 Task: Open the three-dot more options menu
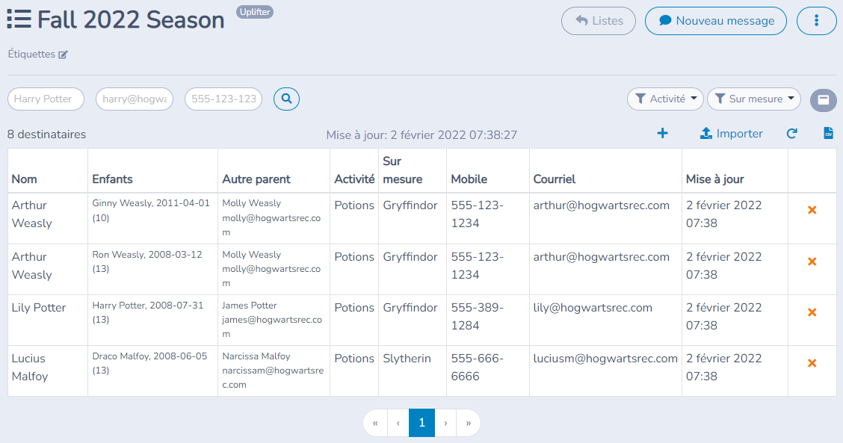(x=816, y=21)
